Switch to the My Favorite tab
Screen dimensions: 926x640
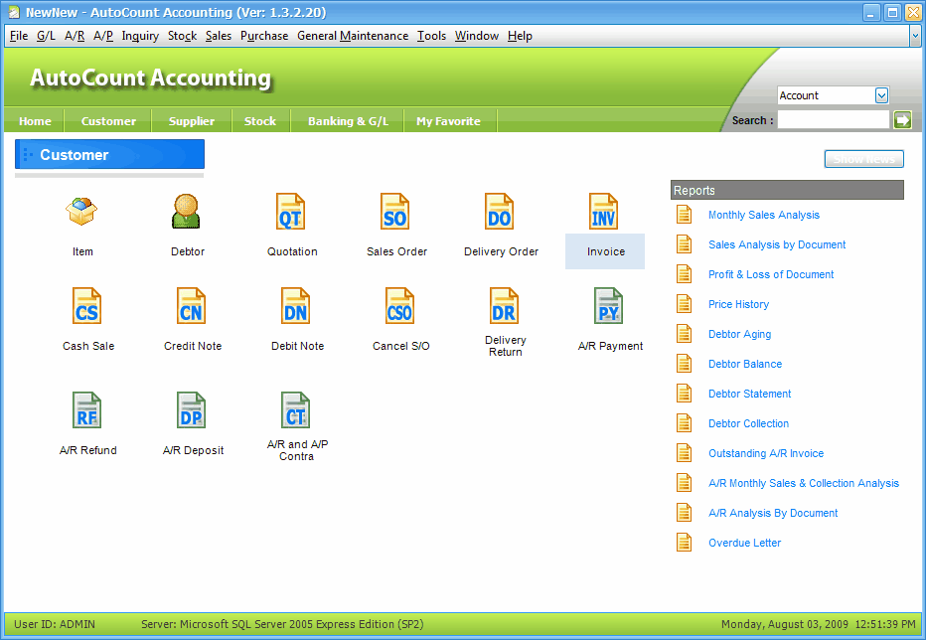point(448,121)
